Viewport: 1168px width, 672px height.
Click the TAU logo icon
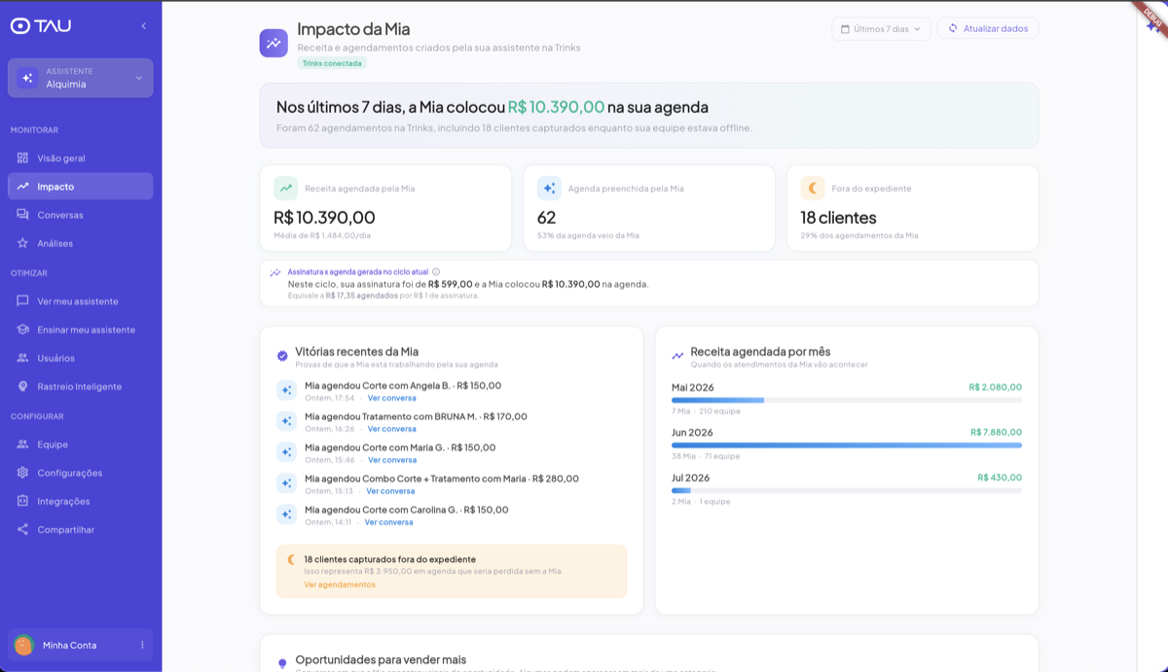[x=20, y=26]
